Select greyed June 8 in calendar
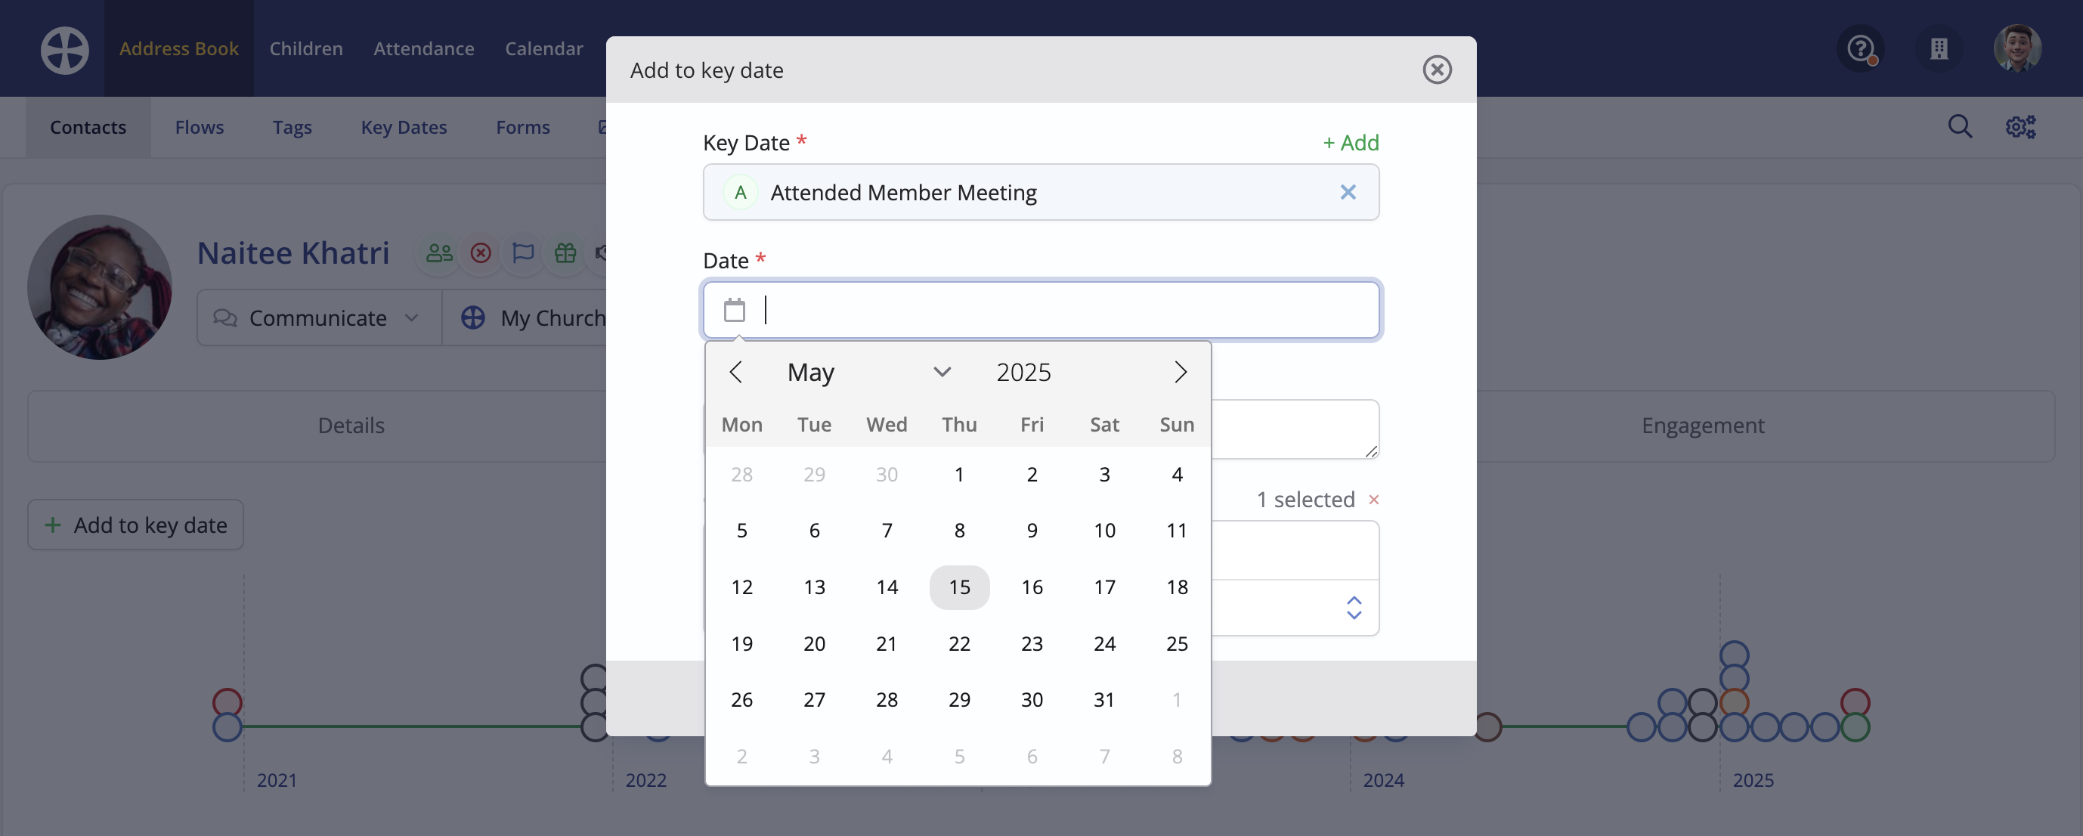This screenshot has height=836, width=2083. [x=1177, y=756]
